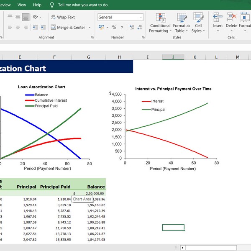Select column M header
This screenshot has height=251, width=251.
[x=238, y=57]
